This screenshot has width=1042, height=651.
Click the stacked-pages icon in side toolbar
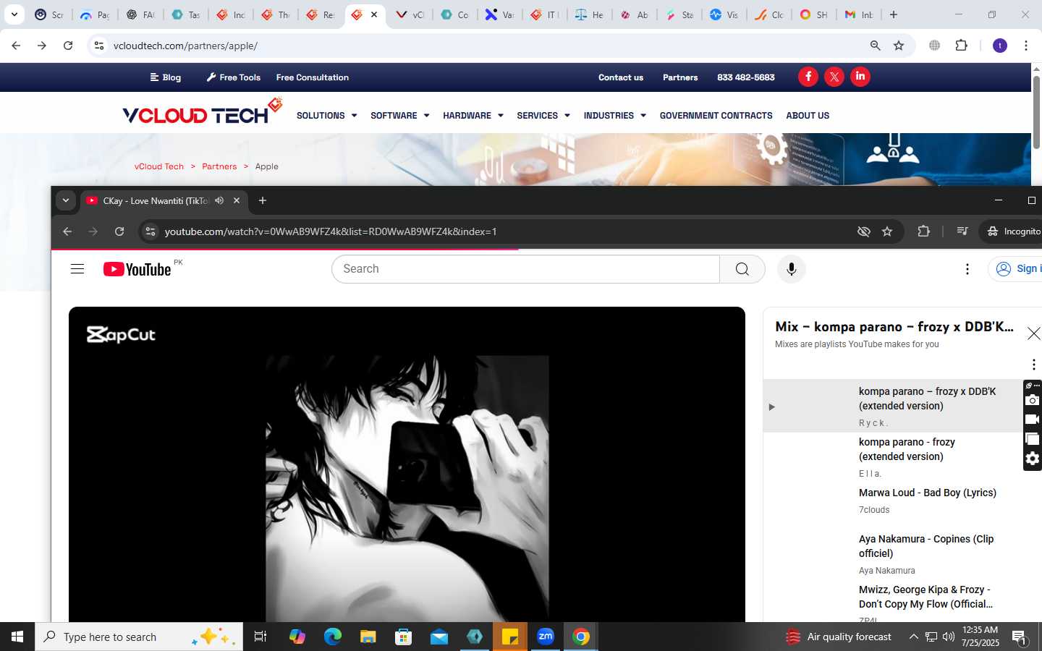pyautogui.click(x=1033, y=439)
